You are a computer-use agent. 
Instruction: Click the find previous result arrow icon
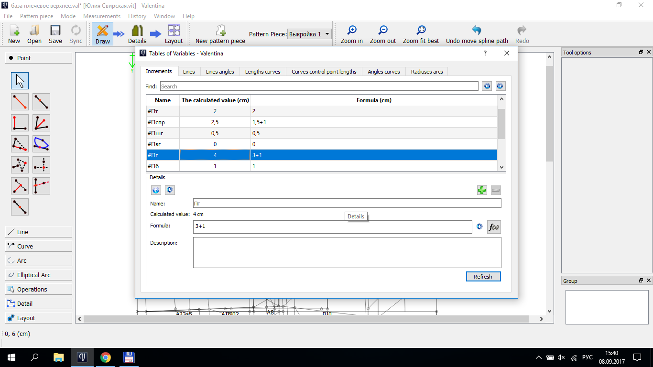point(487,86)
